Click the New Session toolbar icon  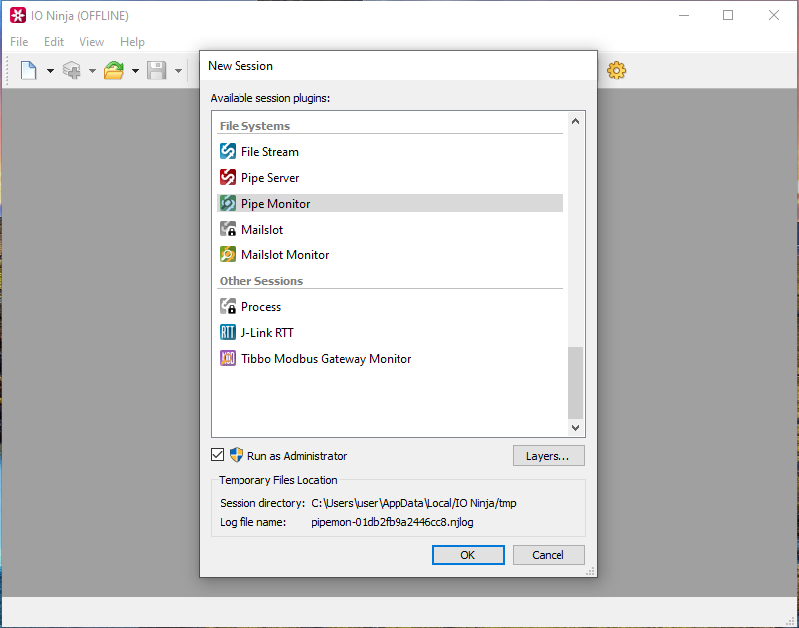[28, 71]
